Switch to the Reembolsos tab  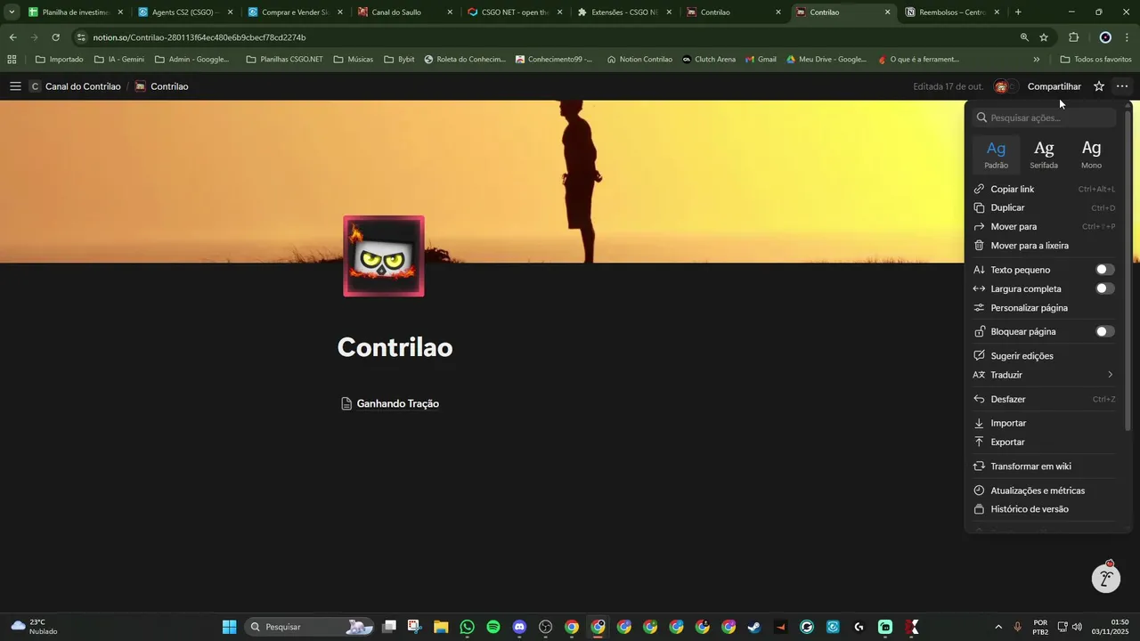(x=953, y=12)
